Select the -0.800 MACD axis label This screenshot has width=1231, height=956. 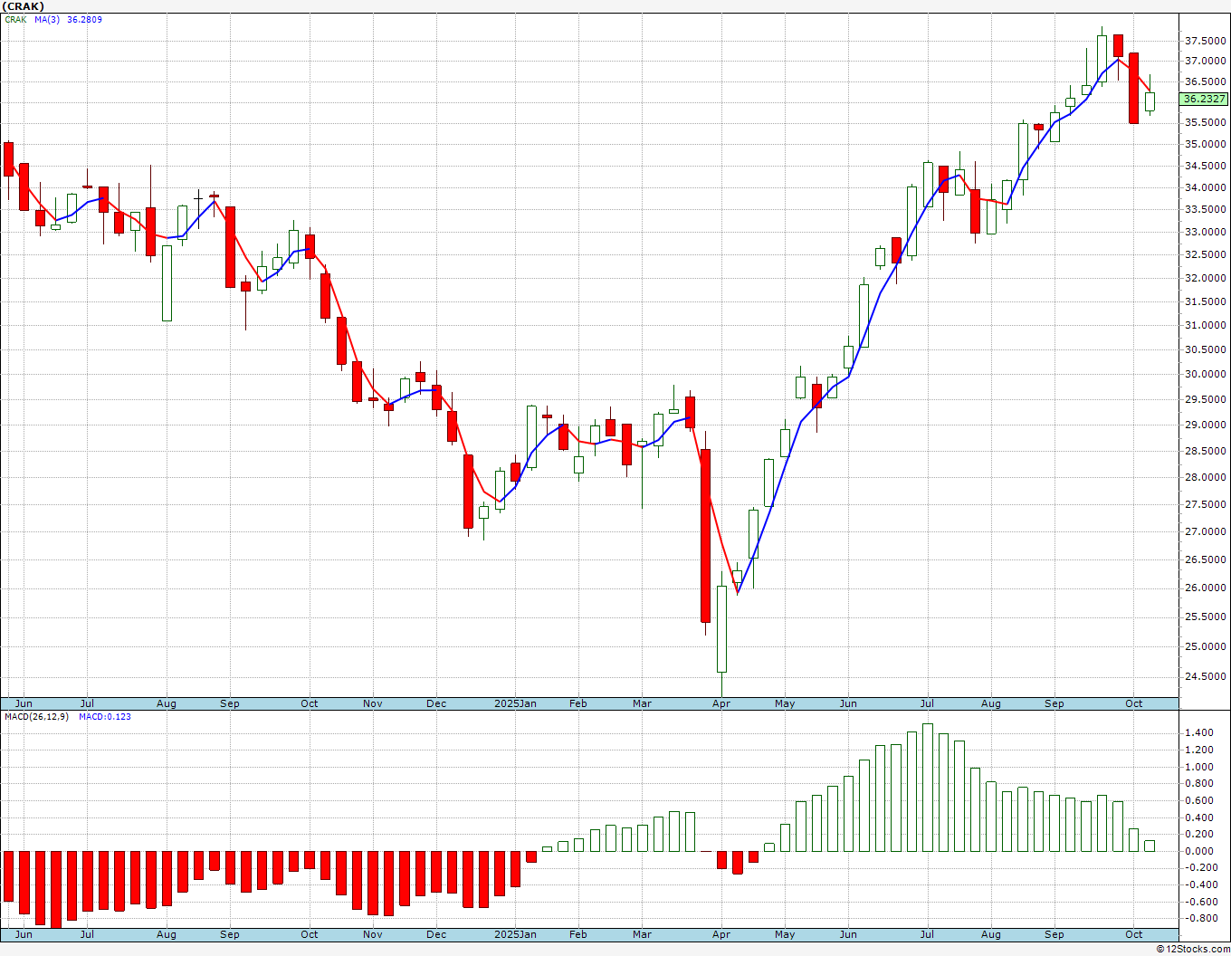click(1200, 918)
